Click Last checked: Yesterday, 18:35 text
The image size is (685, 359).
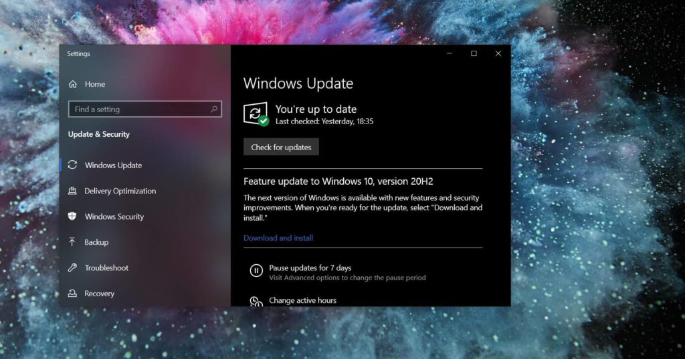coord(324,121)
